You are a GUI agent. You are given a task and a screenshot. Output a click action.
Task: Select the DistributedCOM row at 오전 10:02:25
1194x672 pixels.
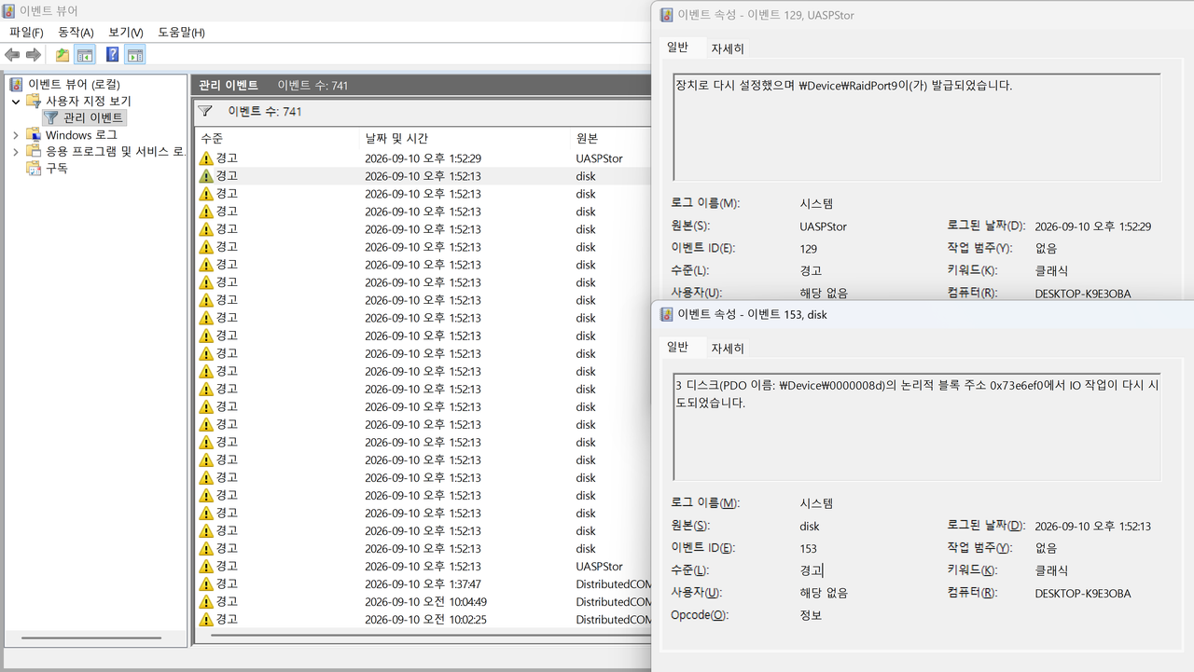[x=423, y=619]
